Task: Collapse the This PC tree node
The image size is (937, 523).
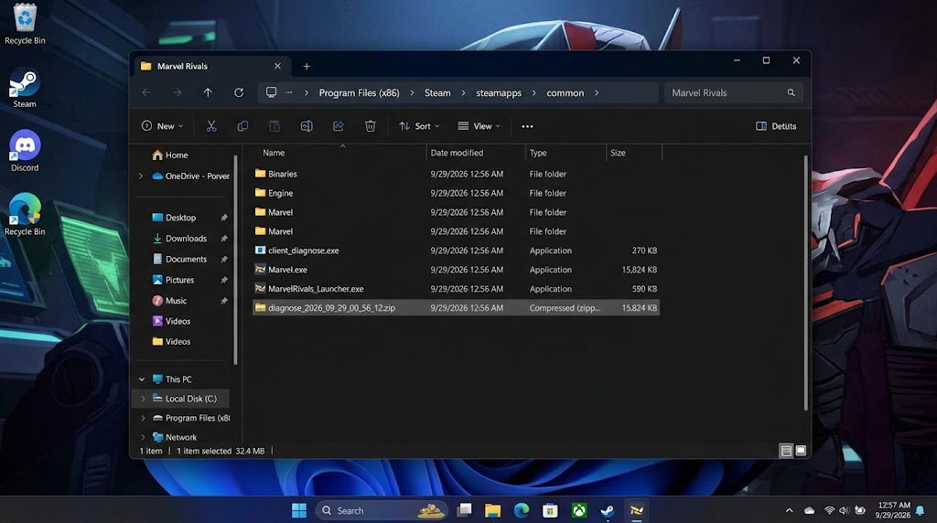Action: 142,379
